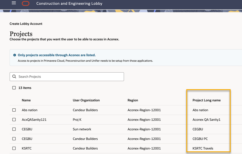
Task: Click the magnifier icon in the search box
Action: (x=14, y=76)
